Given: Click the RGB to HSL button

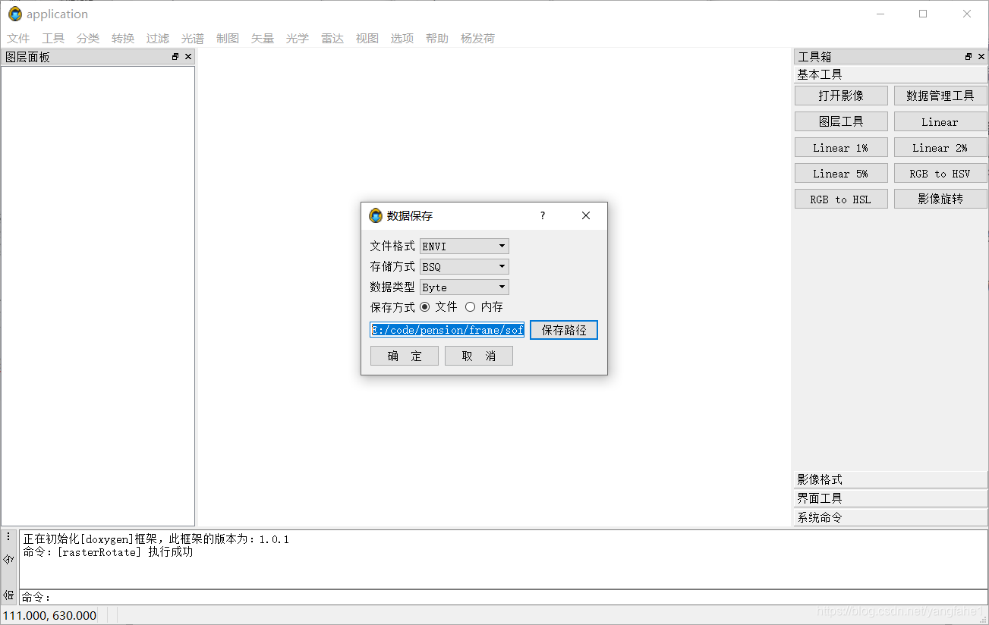Looking at the screenshot, I should point(841,199).
